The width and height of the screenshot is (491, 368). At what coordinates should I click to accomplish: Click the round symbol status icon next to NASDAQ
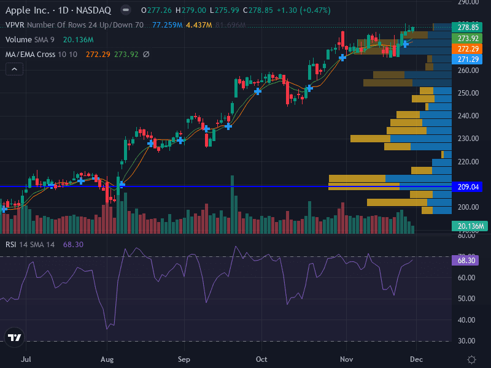(126, 10)
